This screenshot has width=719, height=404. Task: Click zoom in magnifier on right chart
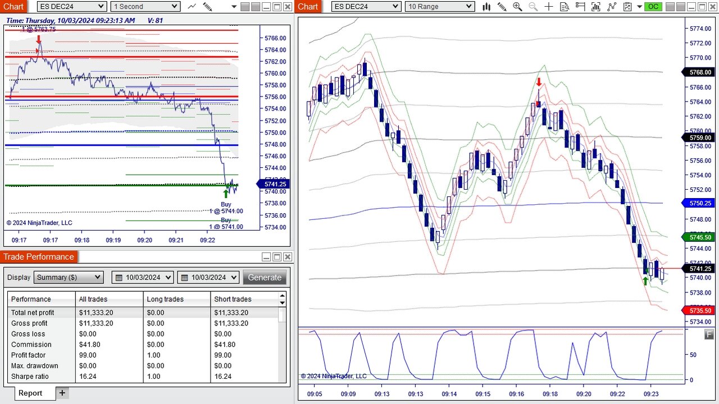point(517,7)
